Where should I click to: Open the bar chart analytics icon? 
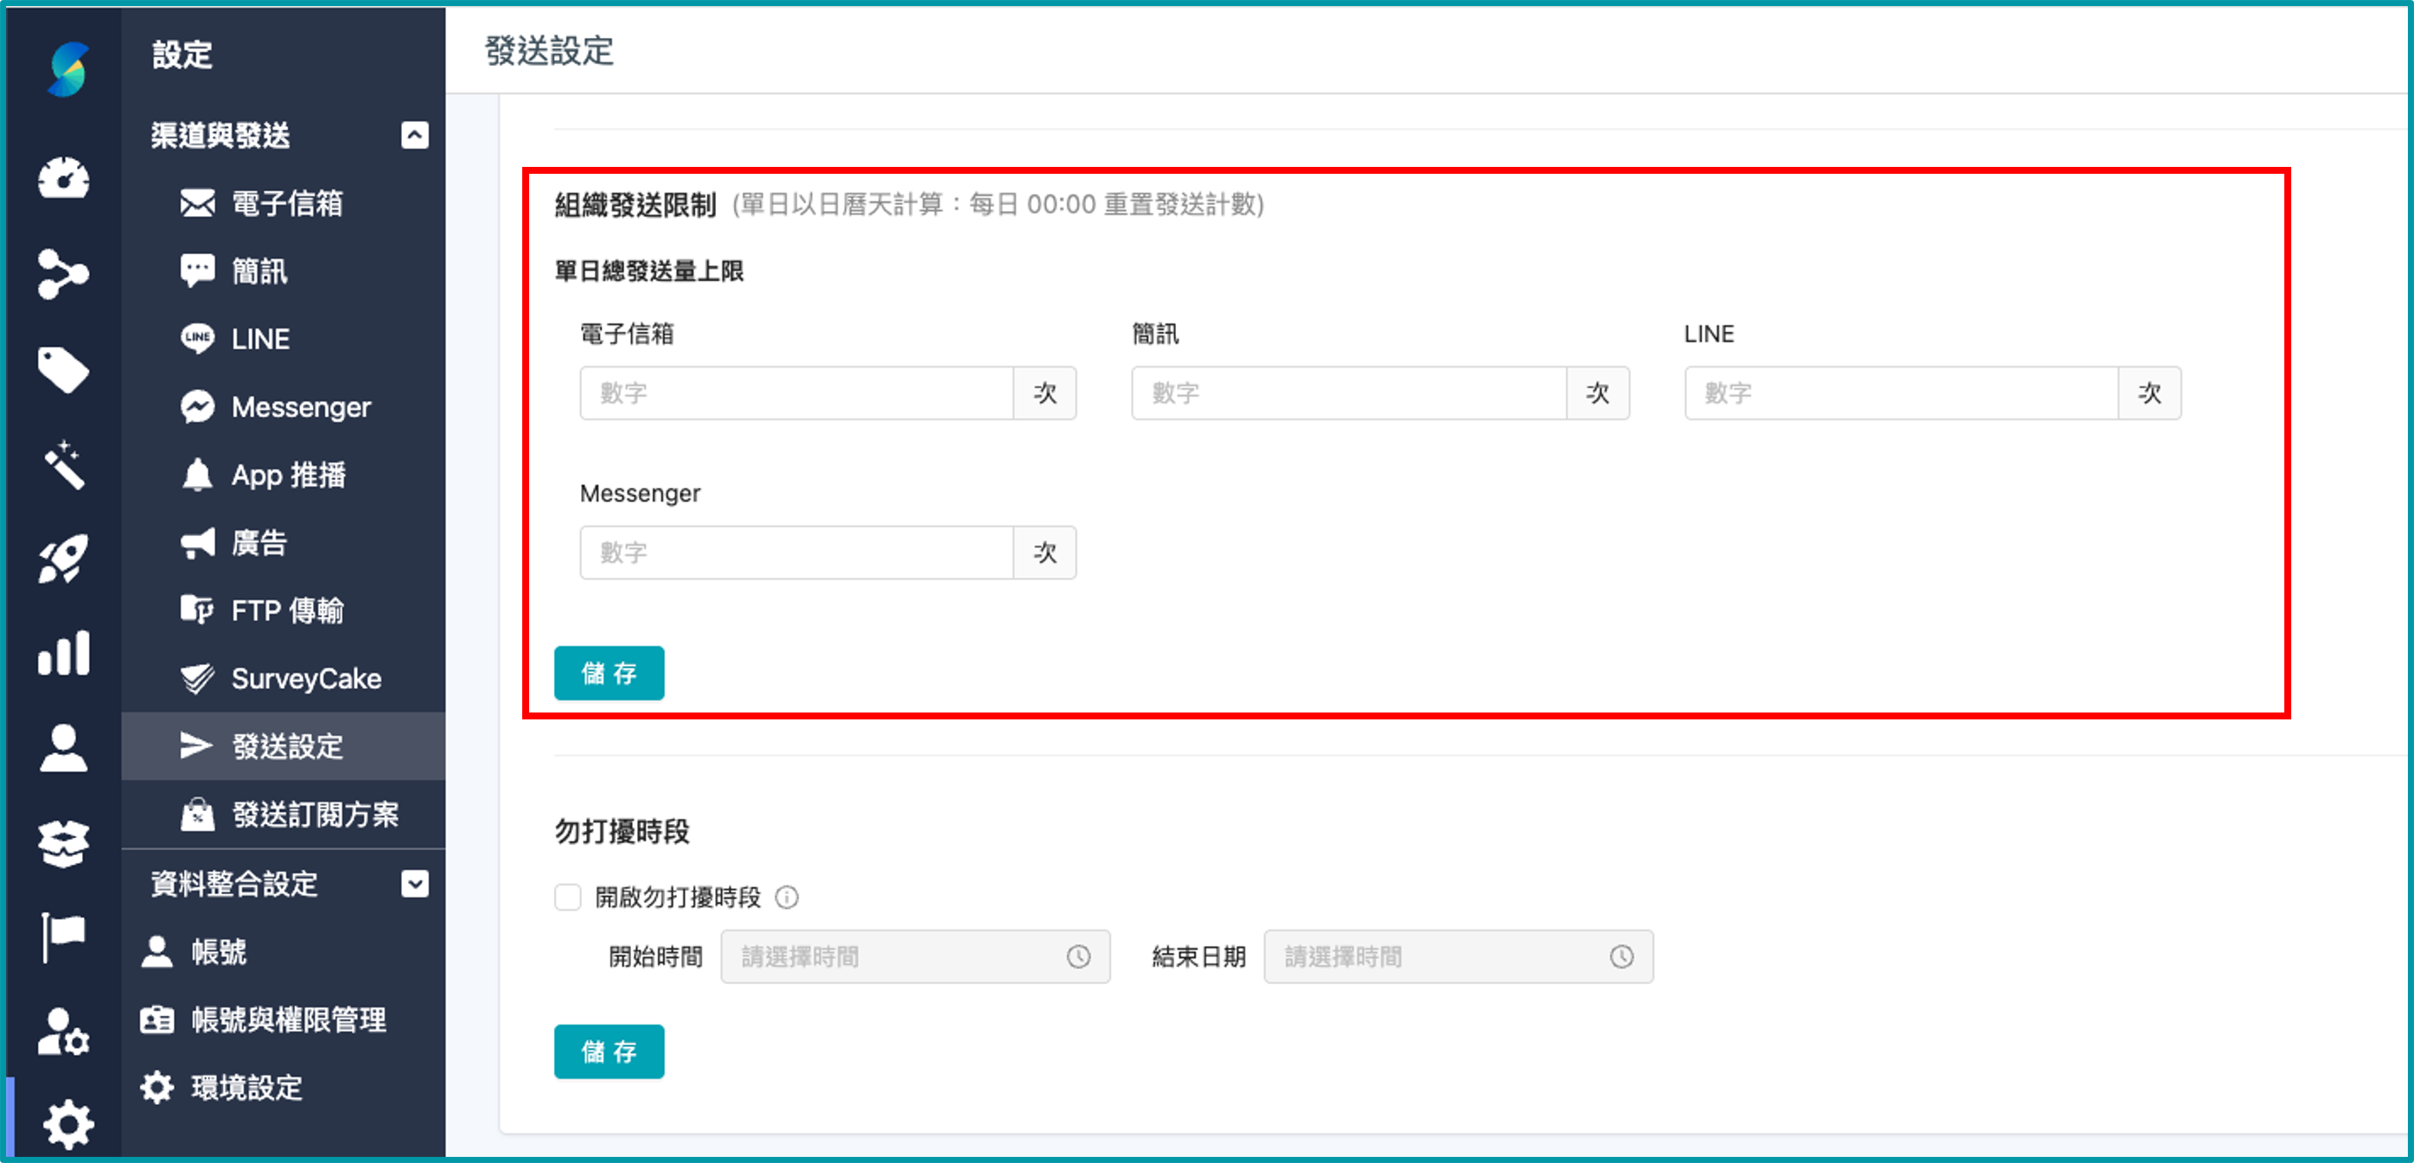point(62,654)
